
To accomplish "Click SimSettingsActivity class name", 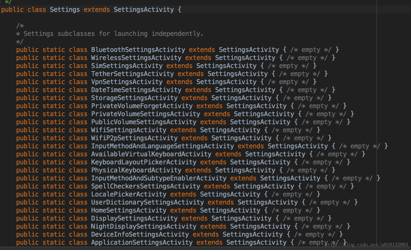I will tap(127, 66).
